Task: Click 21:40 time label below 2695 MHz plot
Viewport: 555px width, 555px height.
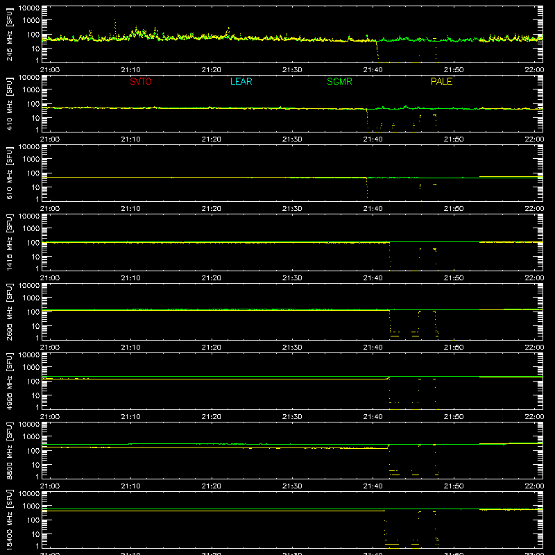Action: coord(373,348)
